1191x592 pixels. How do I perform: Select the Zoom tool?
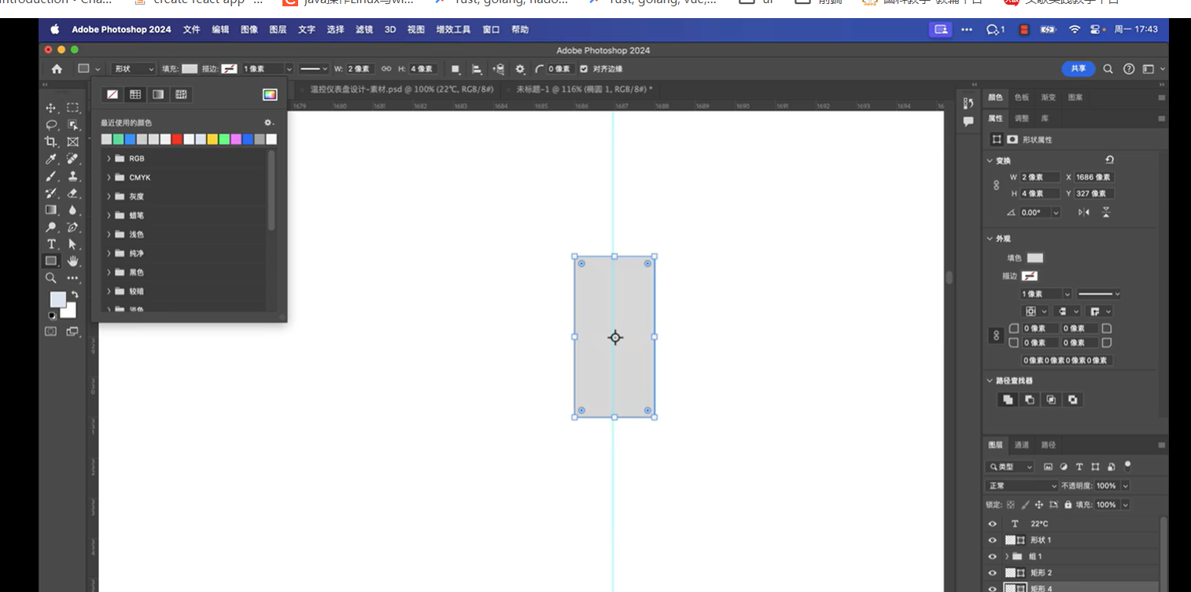(51, 278)
